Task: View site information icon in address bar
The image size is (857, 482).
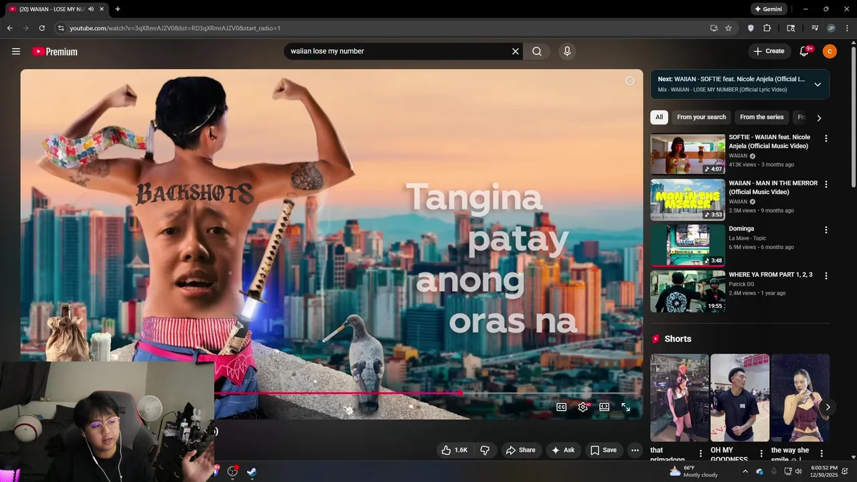Action: [x=61, y=28]
